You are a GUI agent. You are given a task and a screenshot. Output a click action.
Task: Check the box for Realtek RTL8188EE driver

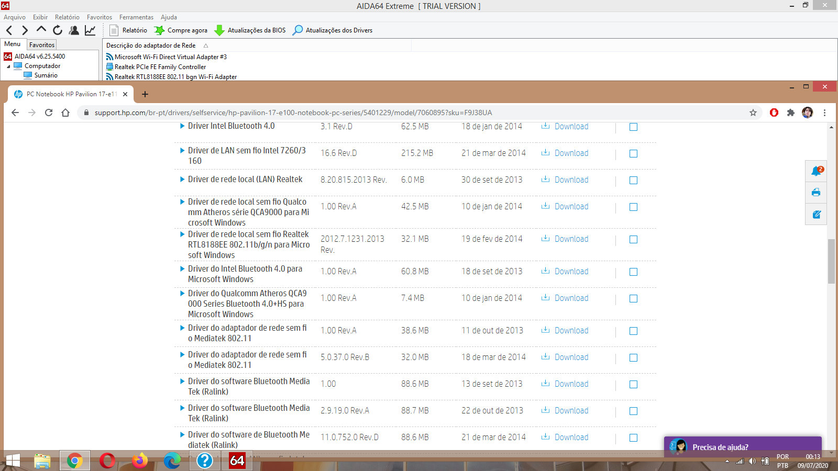pyautogui.click(x=633, y=239)
